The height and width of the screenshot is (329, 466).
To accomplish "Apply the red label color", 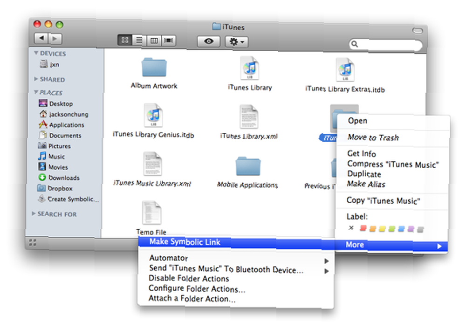I will pyautogui.click(x=363, y=228).
